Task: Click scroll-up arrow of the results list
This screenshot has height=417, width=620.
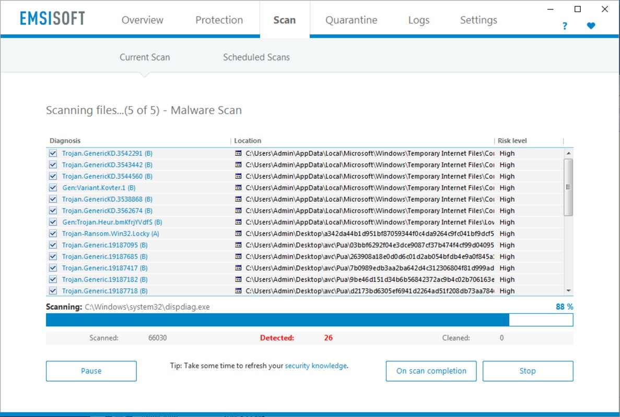Action: point(568,153)
